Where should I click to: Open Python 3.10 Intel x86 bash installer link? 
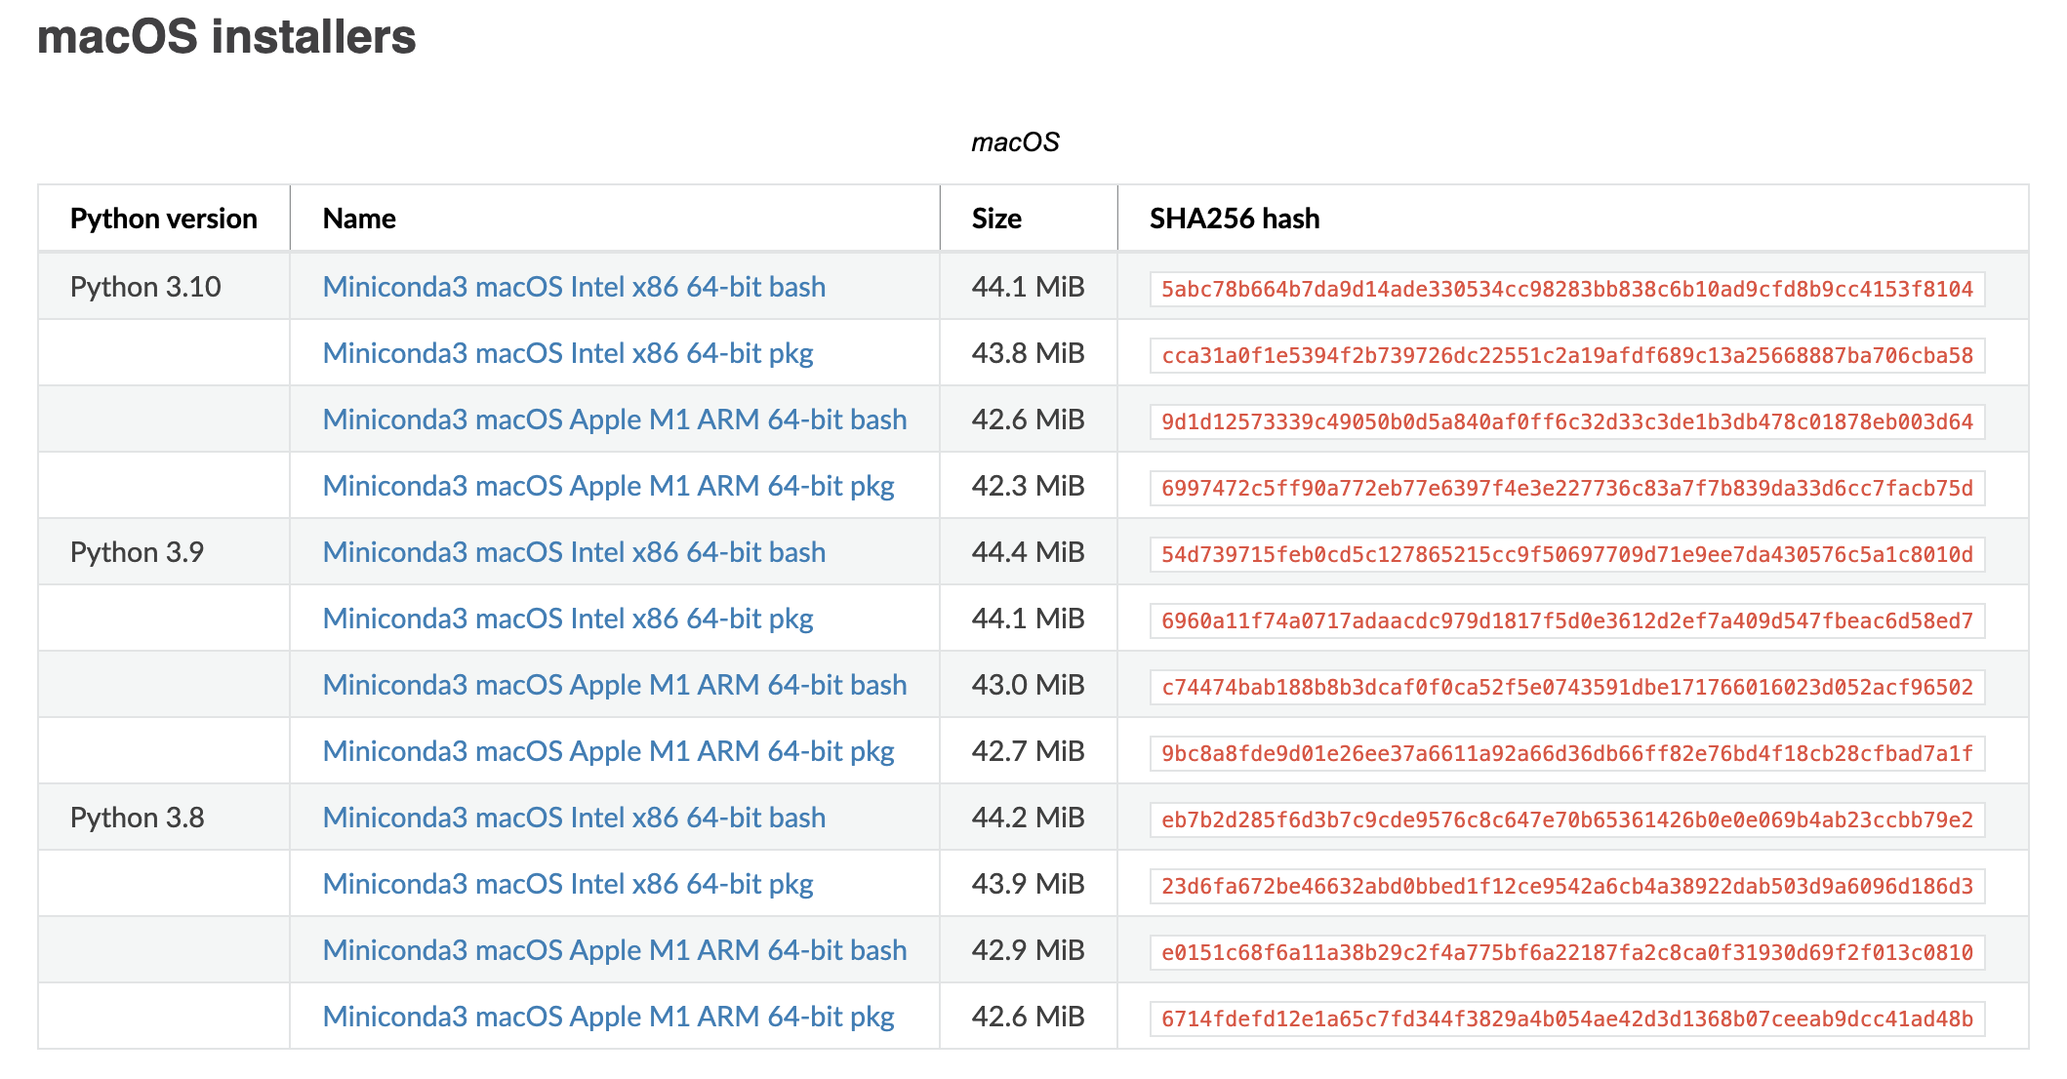(x=574, y=287)
